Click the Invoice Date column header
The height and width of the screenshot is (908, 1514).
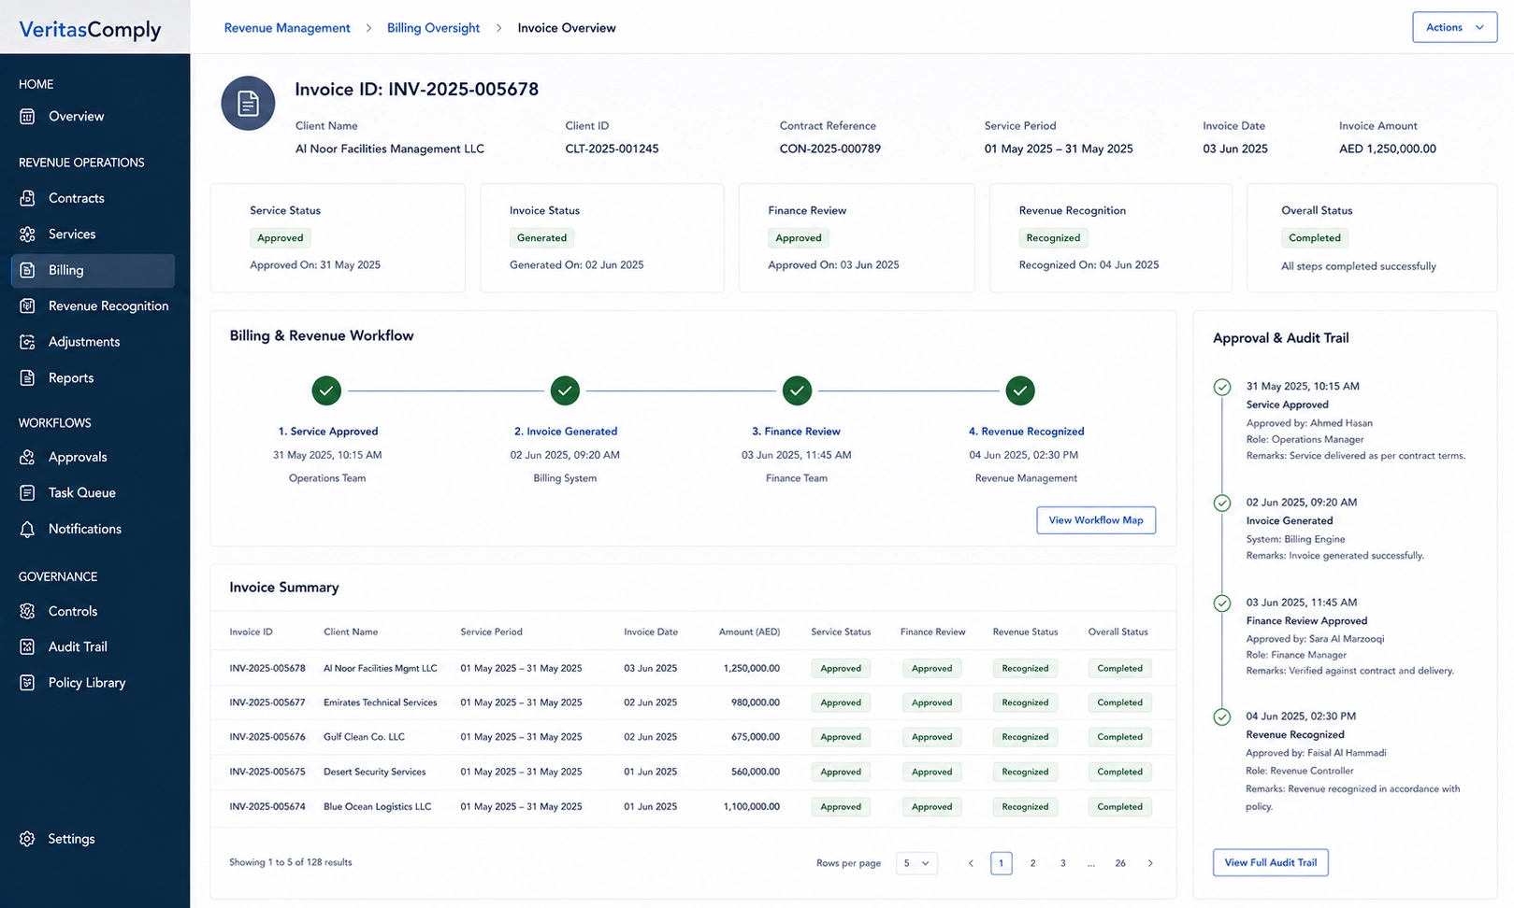click(x=651, y=632)
